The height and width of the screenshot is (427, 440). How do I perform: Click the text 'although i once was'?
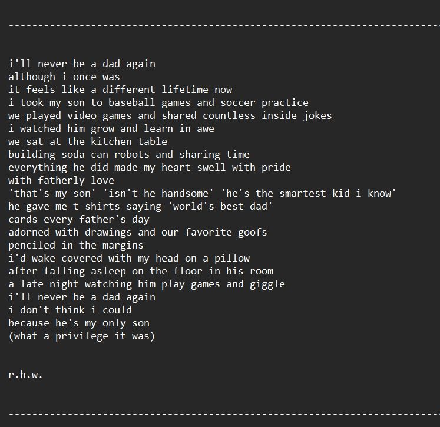(x=64, y=77)
